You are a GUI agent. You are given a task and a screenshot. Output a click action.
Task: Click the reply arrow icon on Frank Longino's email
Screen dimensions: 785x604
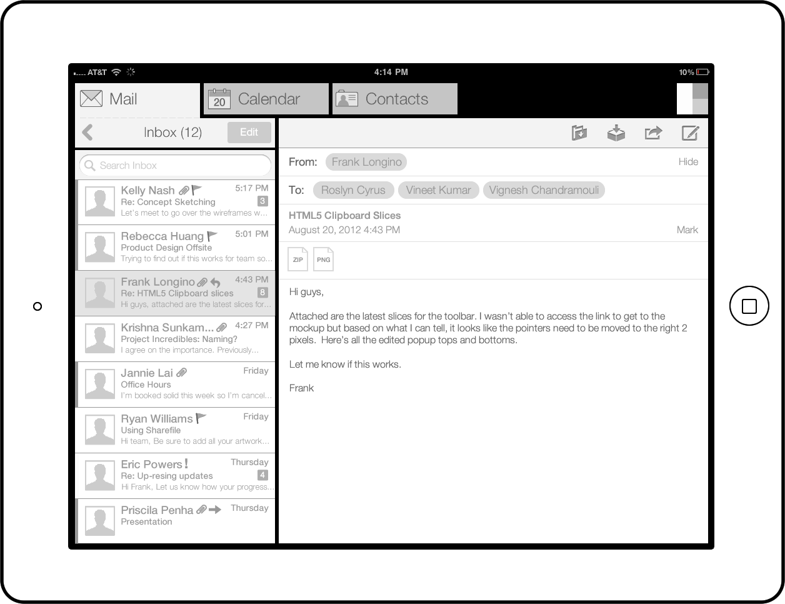(x=215, y=282)
